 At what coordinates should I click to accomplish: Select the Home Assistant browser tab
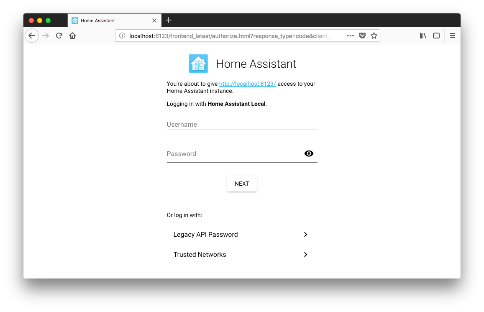(115, 20)
